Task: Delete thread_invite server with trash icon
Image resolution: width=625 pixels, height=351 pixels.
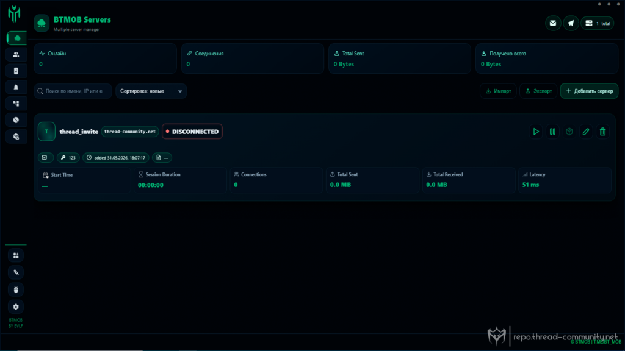Action: 602,132
